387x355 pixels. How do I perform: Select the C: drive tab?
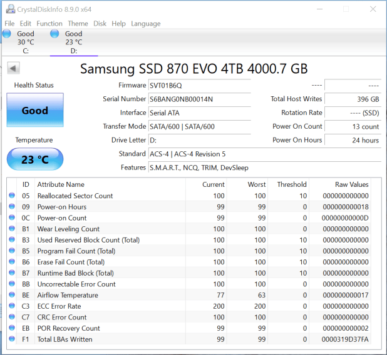coord(26,42)
